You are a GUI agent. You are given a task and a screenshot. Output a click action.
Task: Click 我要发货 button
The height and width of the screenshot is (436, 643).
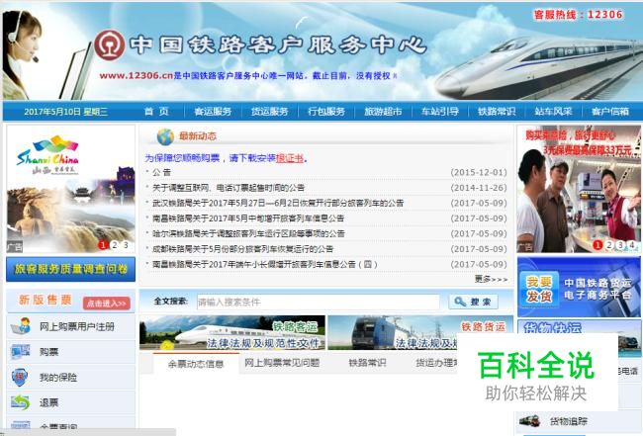[539, 289]
